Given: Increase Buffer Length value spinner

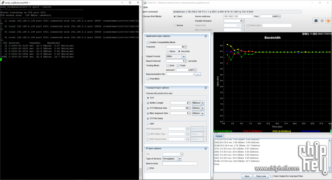Looking at the screenshot, I should pyautogui.click(x=189, y=102).
